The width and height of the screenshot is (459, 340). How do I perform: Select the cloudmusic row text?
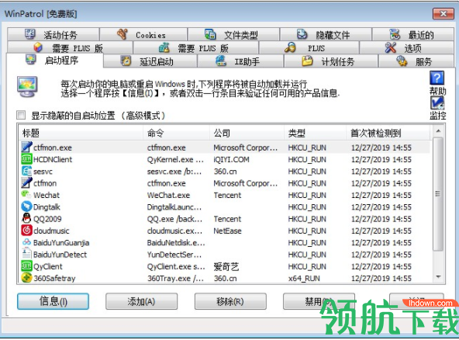click(51, 231)
